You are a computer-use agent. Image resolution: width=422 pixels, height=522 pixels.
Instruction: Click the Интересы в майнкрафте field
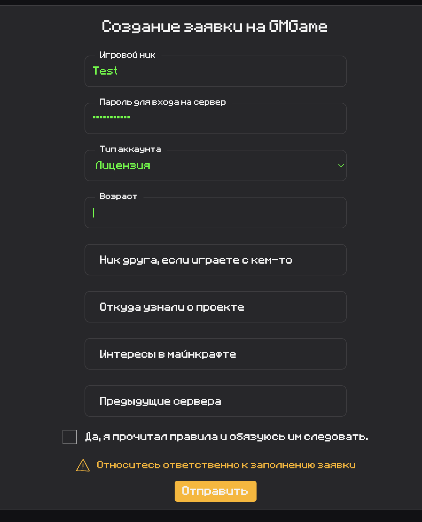point(216,354)
